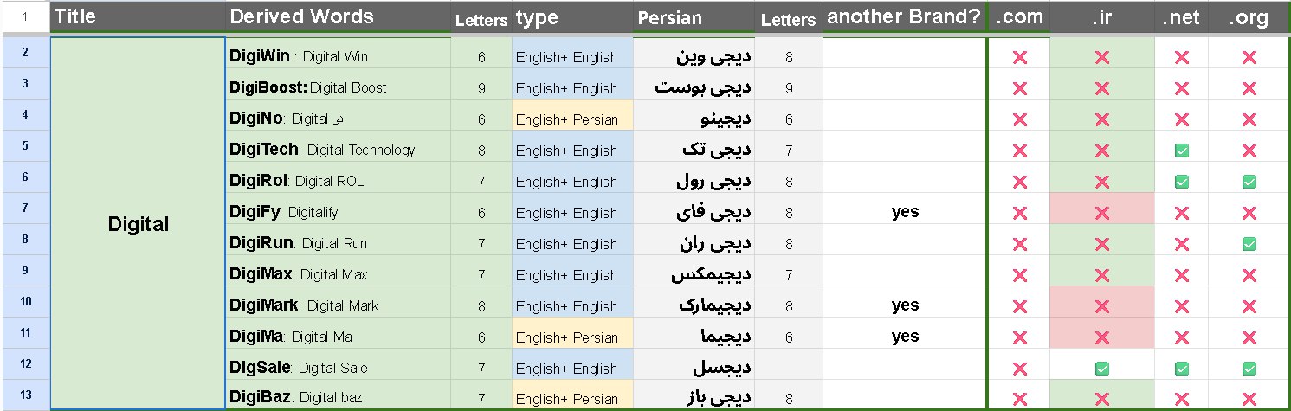The height and width of the screenshot is (411, 1291).
Task: Click the red X under .ir for DigiFy
Action: coord(1101,213)
